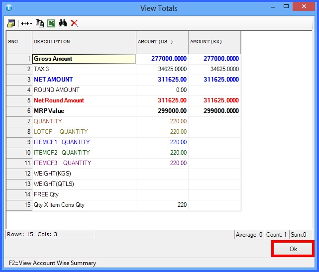
Task: Select the brown QUANTITY row seven description
Action: coord(84,121)
